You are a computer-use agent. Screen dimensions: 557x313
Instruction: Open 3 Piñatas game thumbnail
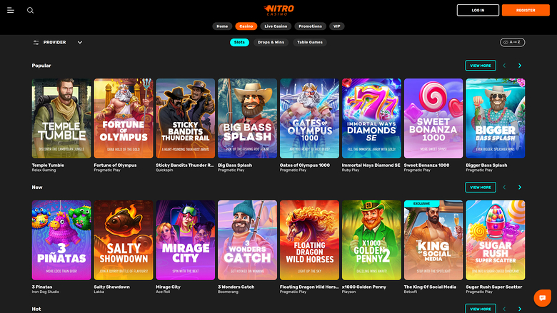(61, 240)
